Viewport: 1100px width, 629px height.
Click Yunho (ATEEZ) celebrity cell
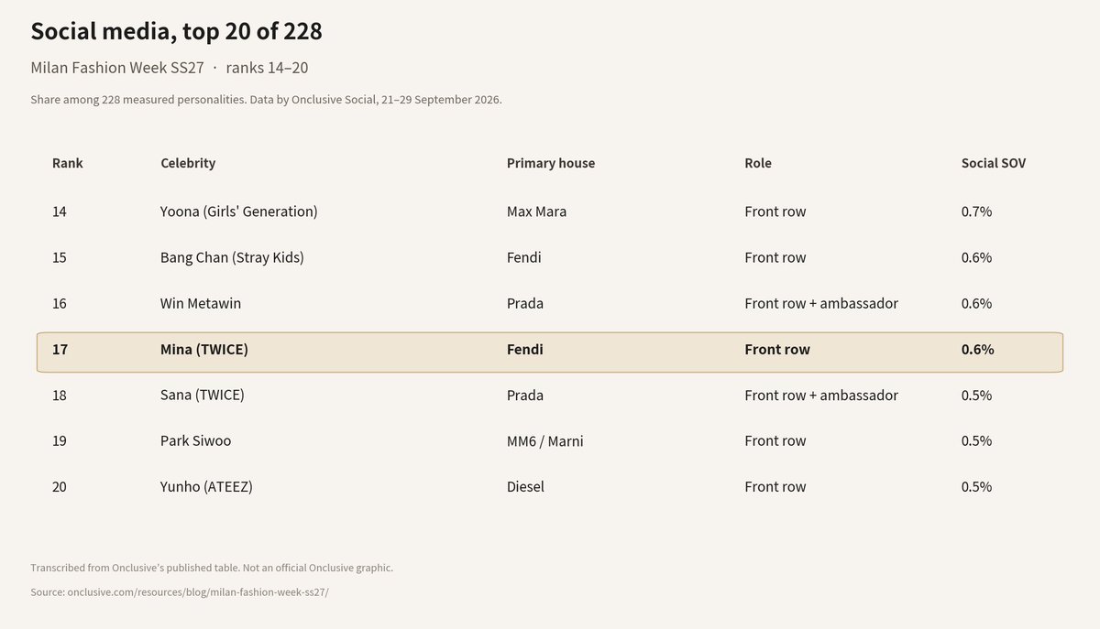coord(206,486)
